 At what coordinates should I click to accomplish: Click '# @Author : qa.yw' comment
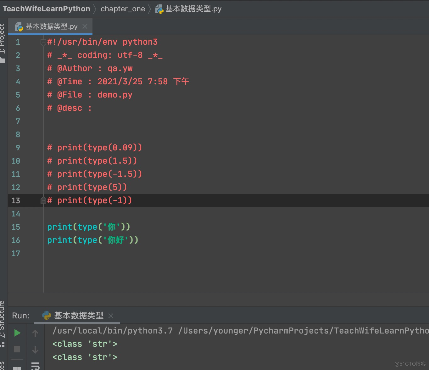pos(90,69)
